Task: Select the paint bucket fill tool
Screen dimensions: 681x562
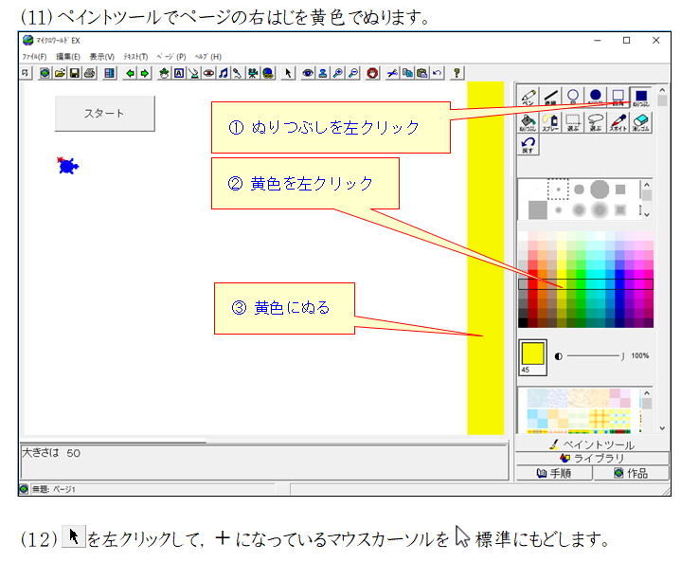Action: tap(529, 122)
